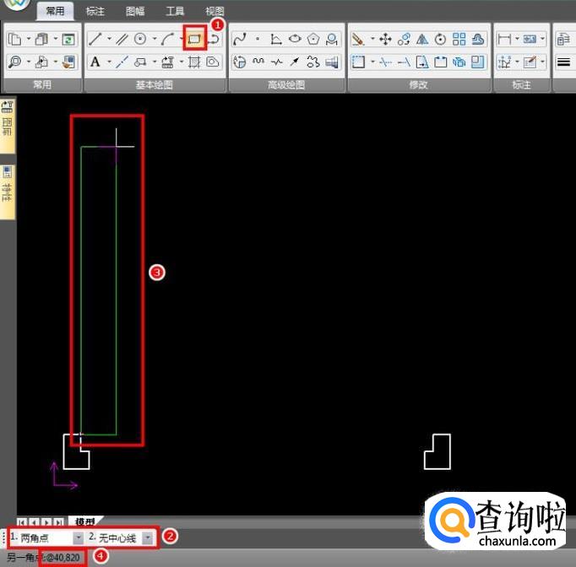Expand the circle tool dropdown arrow
This screenshot has height=567, width=576.
154,39
